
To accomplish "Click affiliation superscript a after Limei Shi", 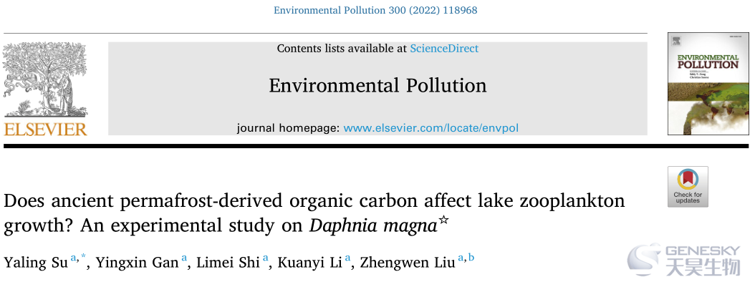I will 265,258.
